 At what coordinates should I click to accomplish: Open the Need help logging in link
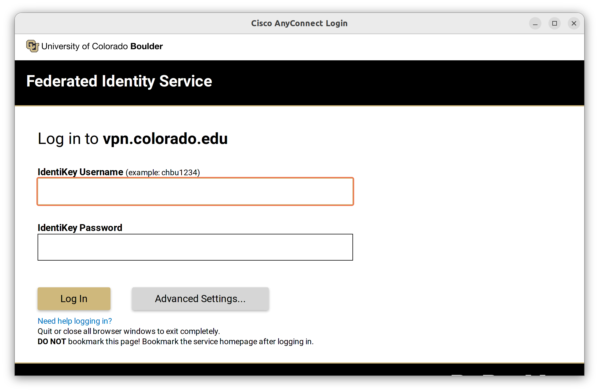(75, 321)
